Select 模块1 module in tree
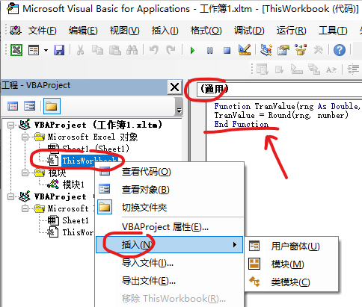The image size is (362, 307). [73, 184]
